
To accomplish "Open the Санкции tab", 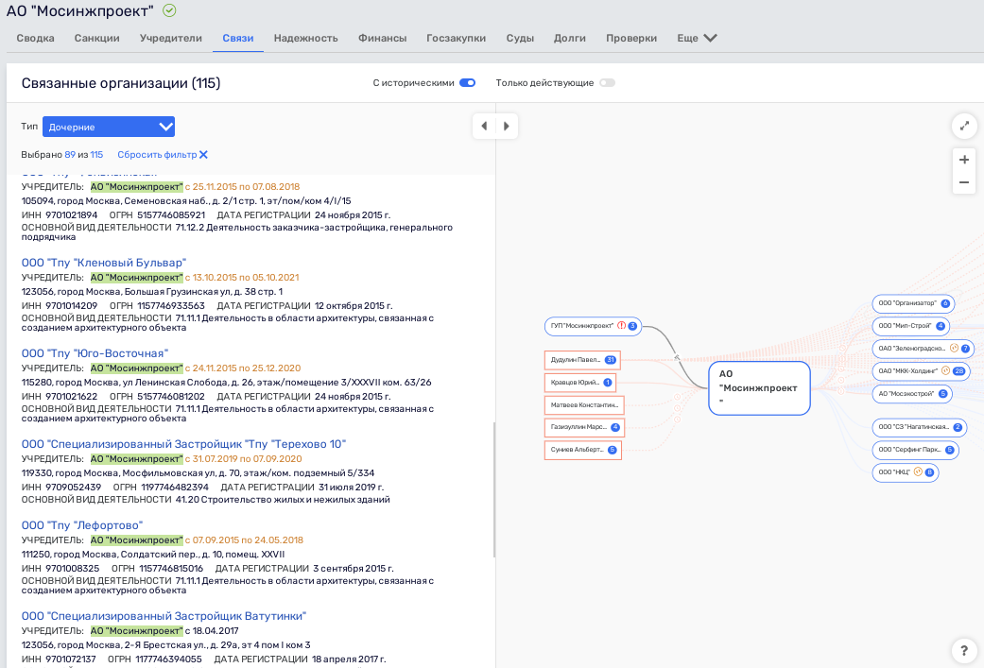I will (96, 38).
